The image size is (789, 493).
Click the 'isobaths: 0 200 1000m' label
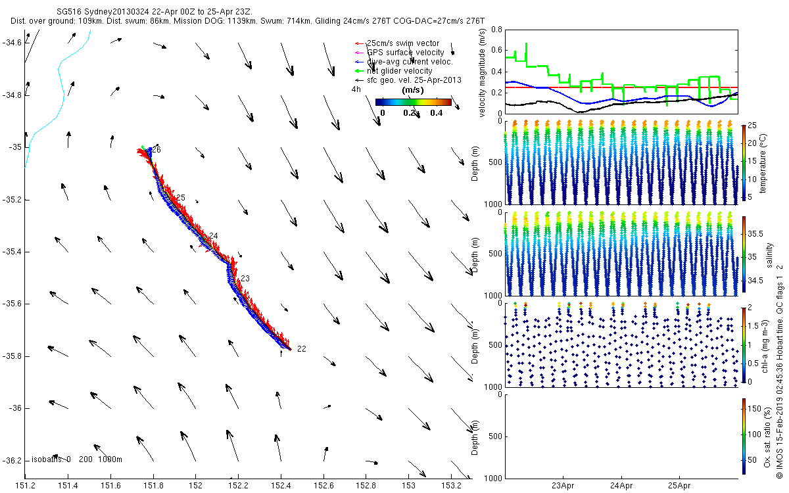click(x=78, y=459)
